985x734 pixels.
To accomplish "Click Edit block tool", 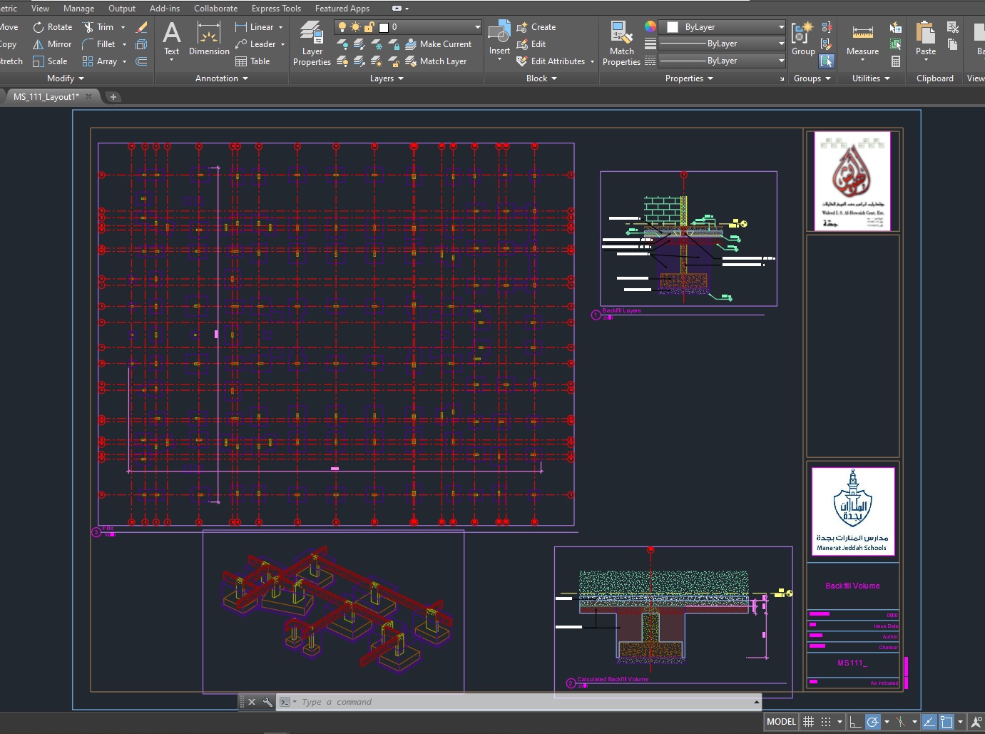I will [531, 44].
